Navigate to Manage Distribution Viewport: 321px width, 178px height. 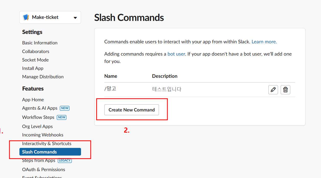tap(43, 77)
